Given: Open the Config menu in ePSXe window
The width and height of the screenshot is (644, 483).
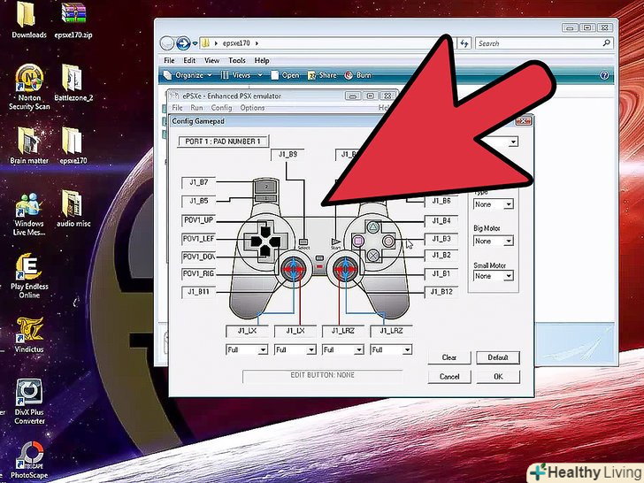Looking at the screenshot, I should click(x=221, y=108).
